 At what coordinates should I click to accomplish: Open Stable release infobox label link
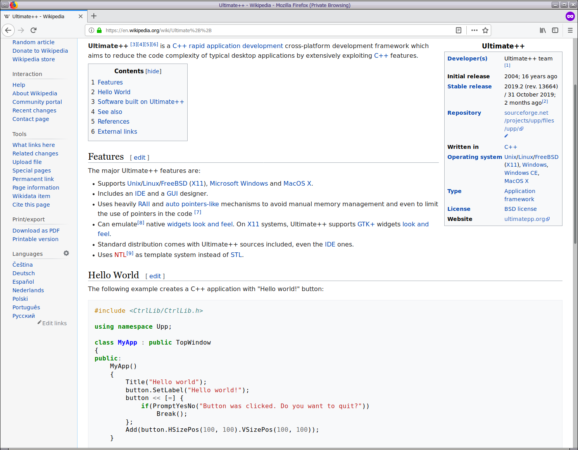tap(469, 86)
